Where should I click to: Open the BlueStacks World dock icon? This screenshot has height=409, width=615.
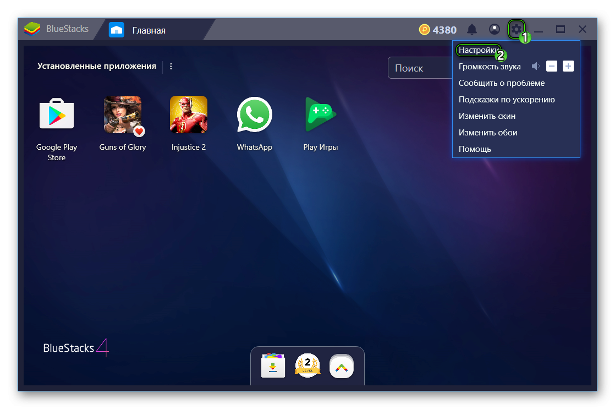tap(342, 366)
